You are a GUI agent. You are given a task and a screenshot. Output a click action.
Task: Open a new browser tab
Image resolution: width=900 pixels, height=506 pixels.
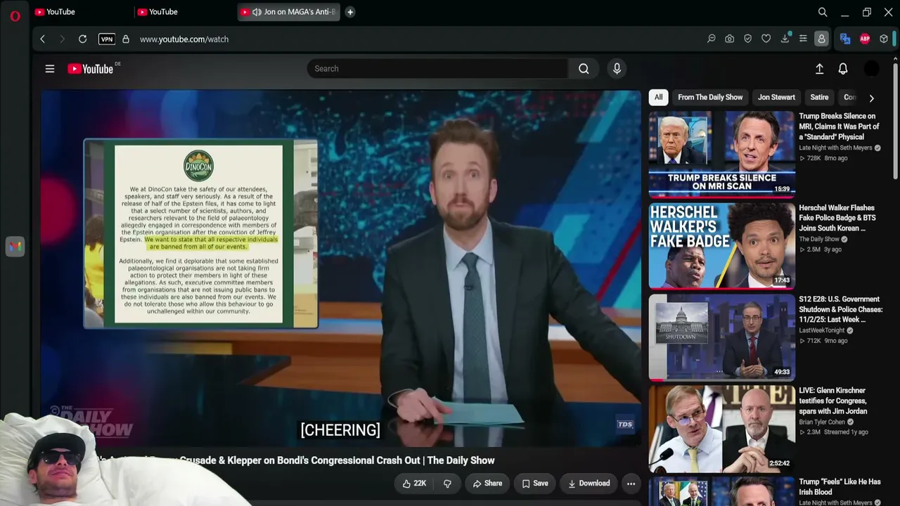350,12
